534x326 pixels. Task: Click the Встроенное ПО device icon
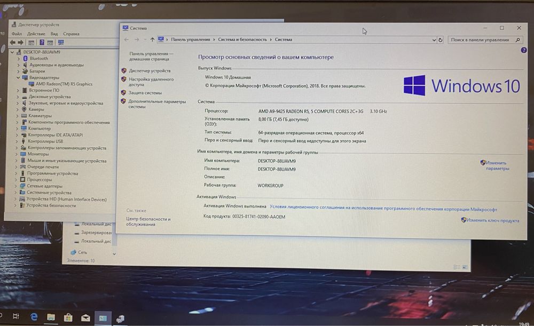coord(25,90)
